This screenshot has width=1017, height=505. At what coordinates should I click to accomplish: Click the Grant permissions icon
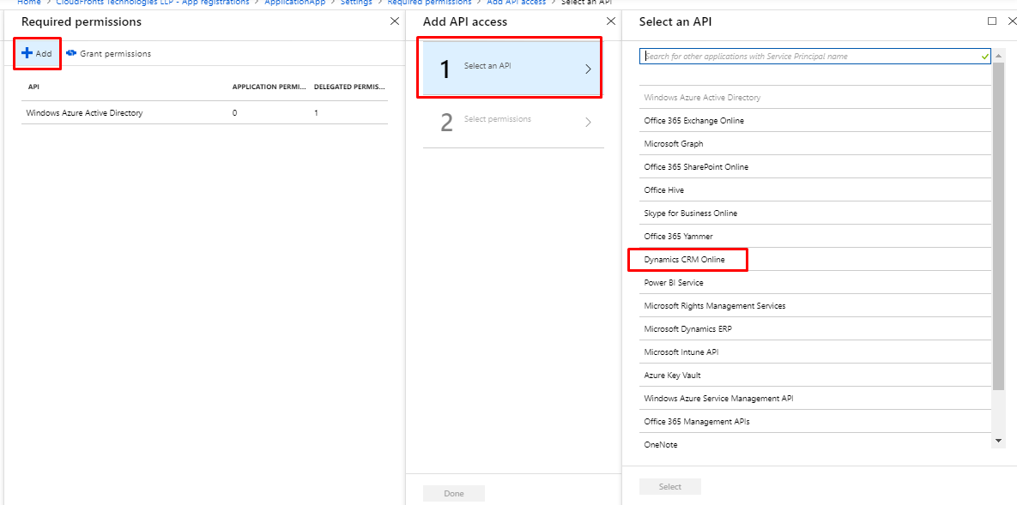(x=71, y=53)
